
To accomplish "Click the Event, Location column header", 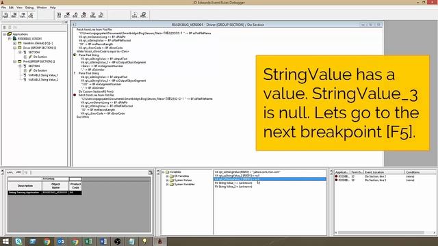I will [384, 172].
